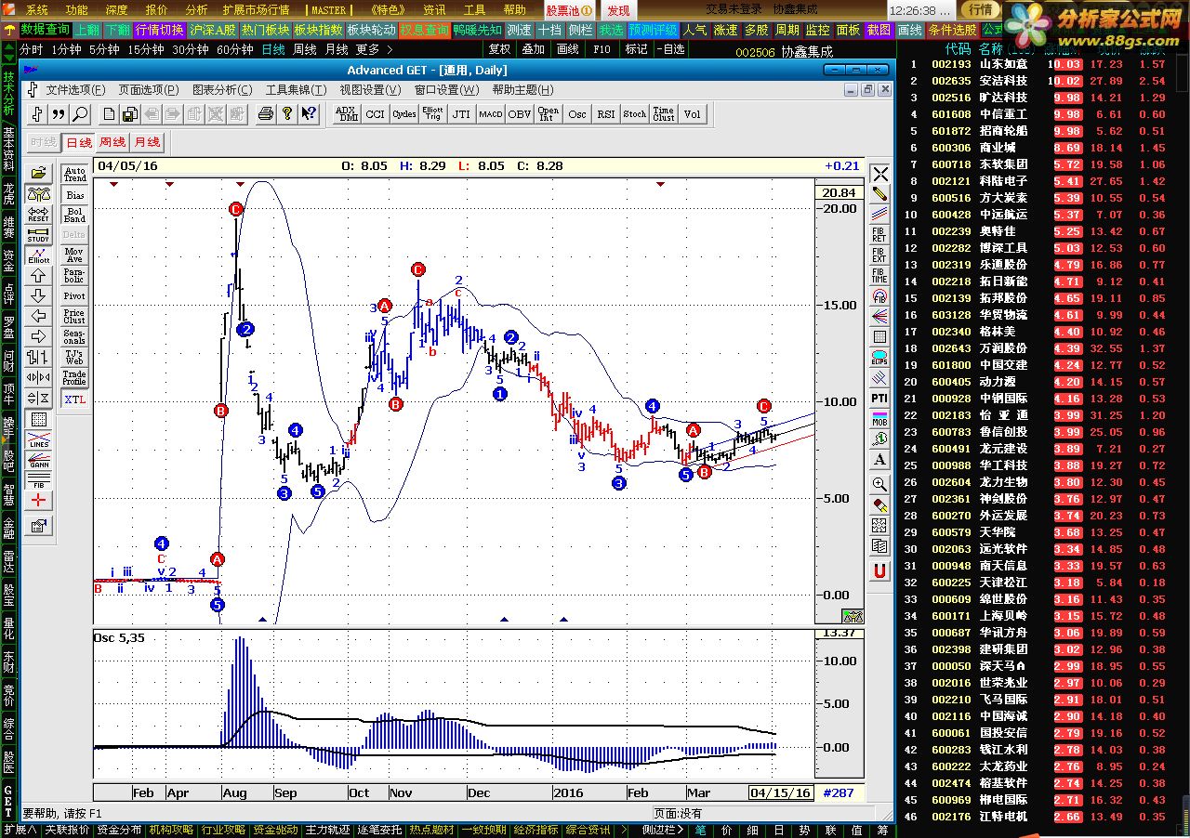
Task: Click the yellow help tips icon
Action: tap(286, 114)
